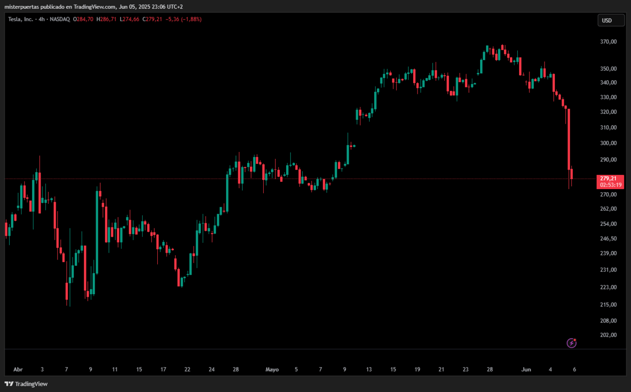Click the USD currency button
Viewport: 631px width, 392px height.
611,21
